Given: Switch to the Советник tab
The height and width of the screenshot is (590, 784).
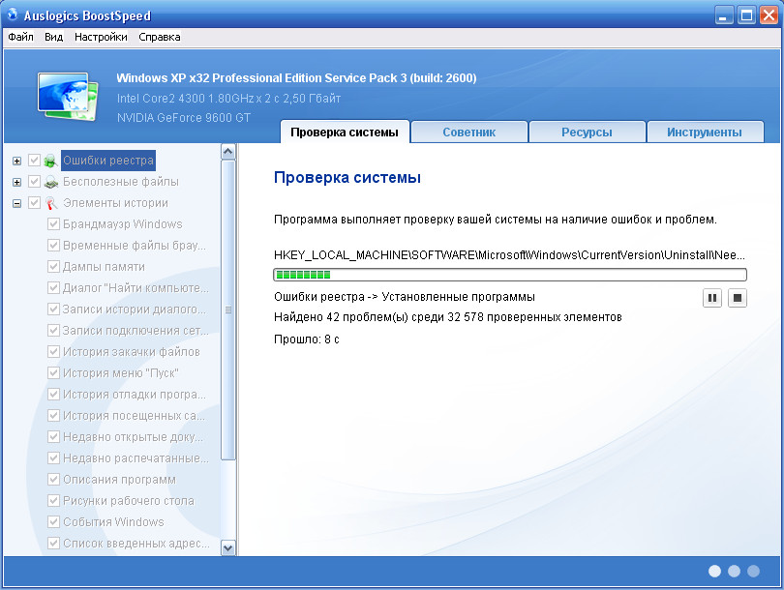Looking at the screenshot, I should click(x=469, y=133).
